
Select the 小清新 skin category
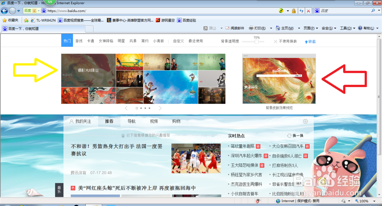(159, 41)
